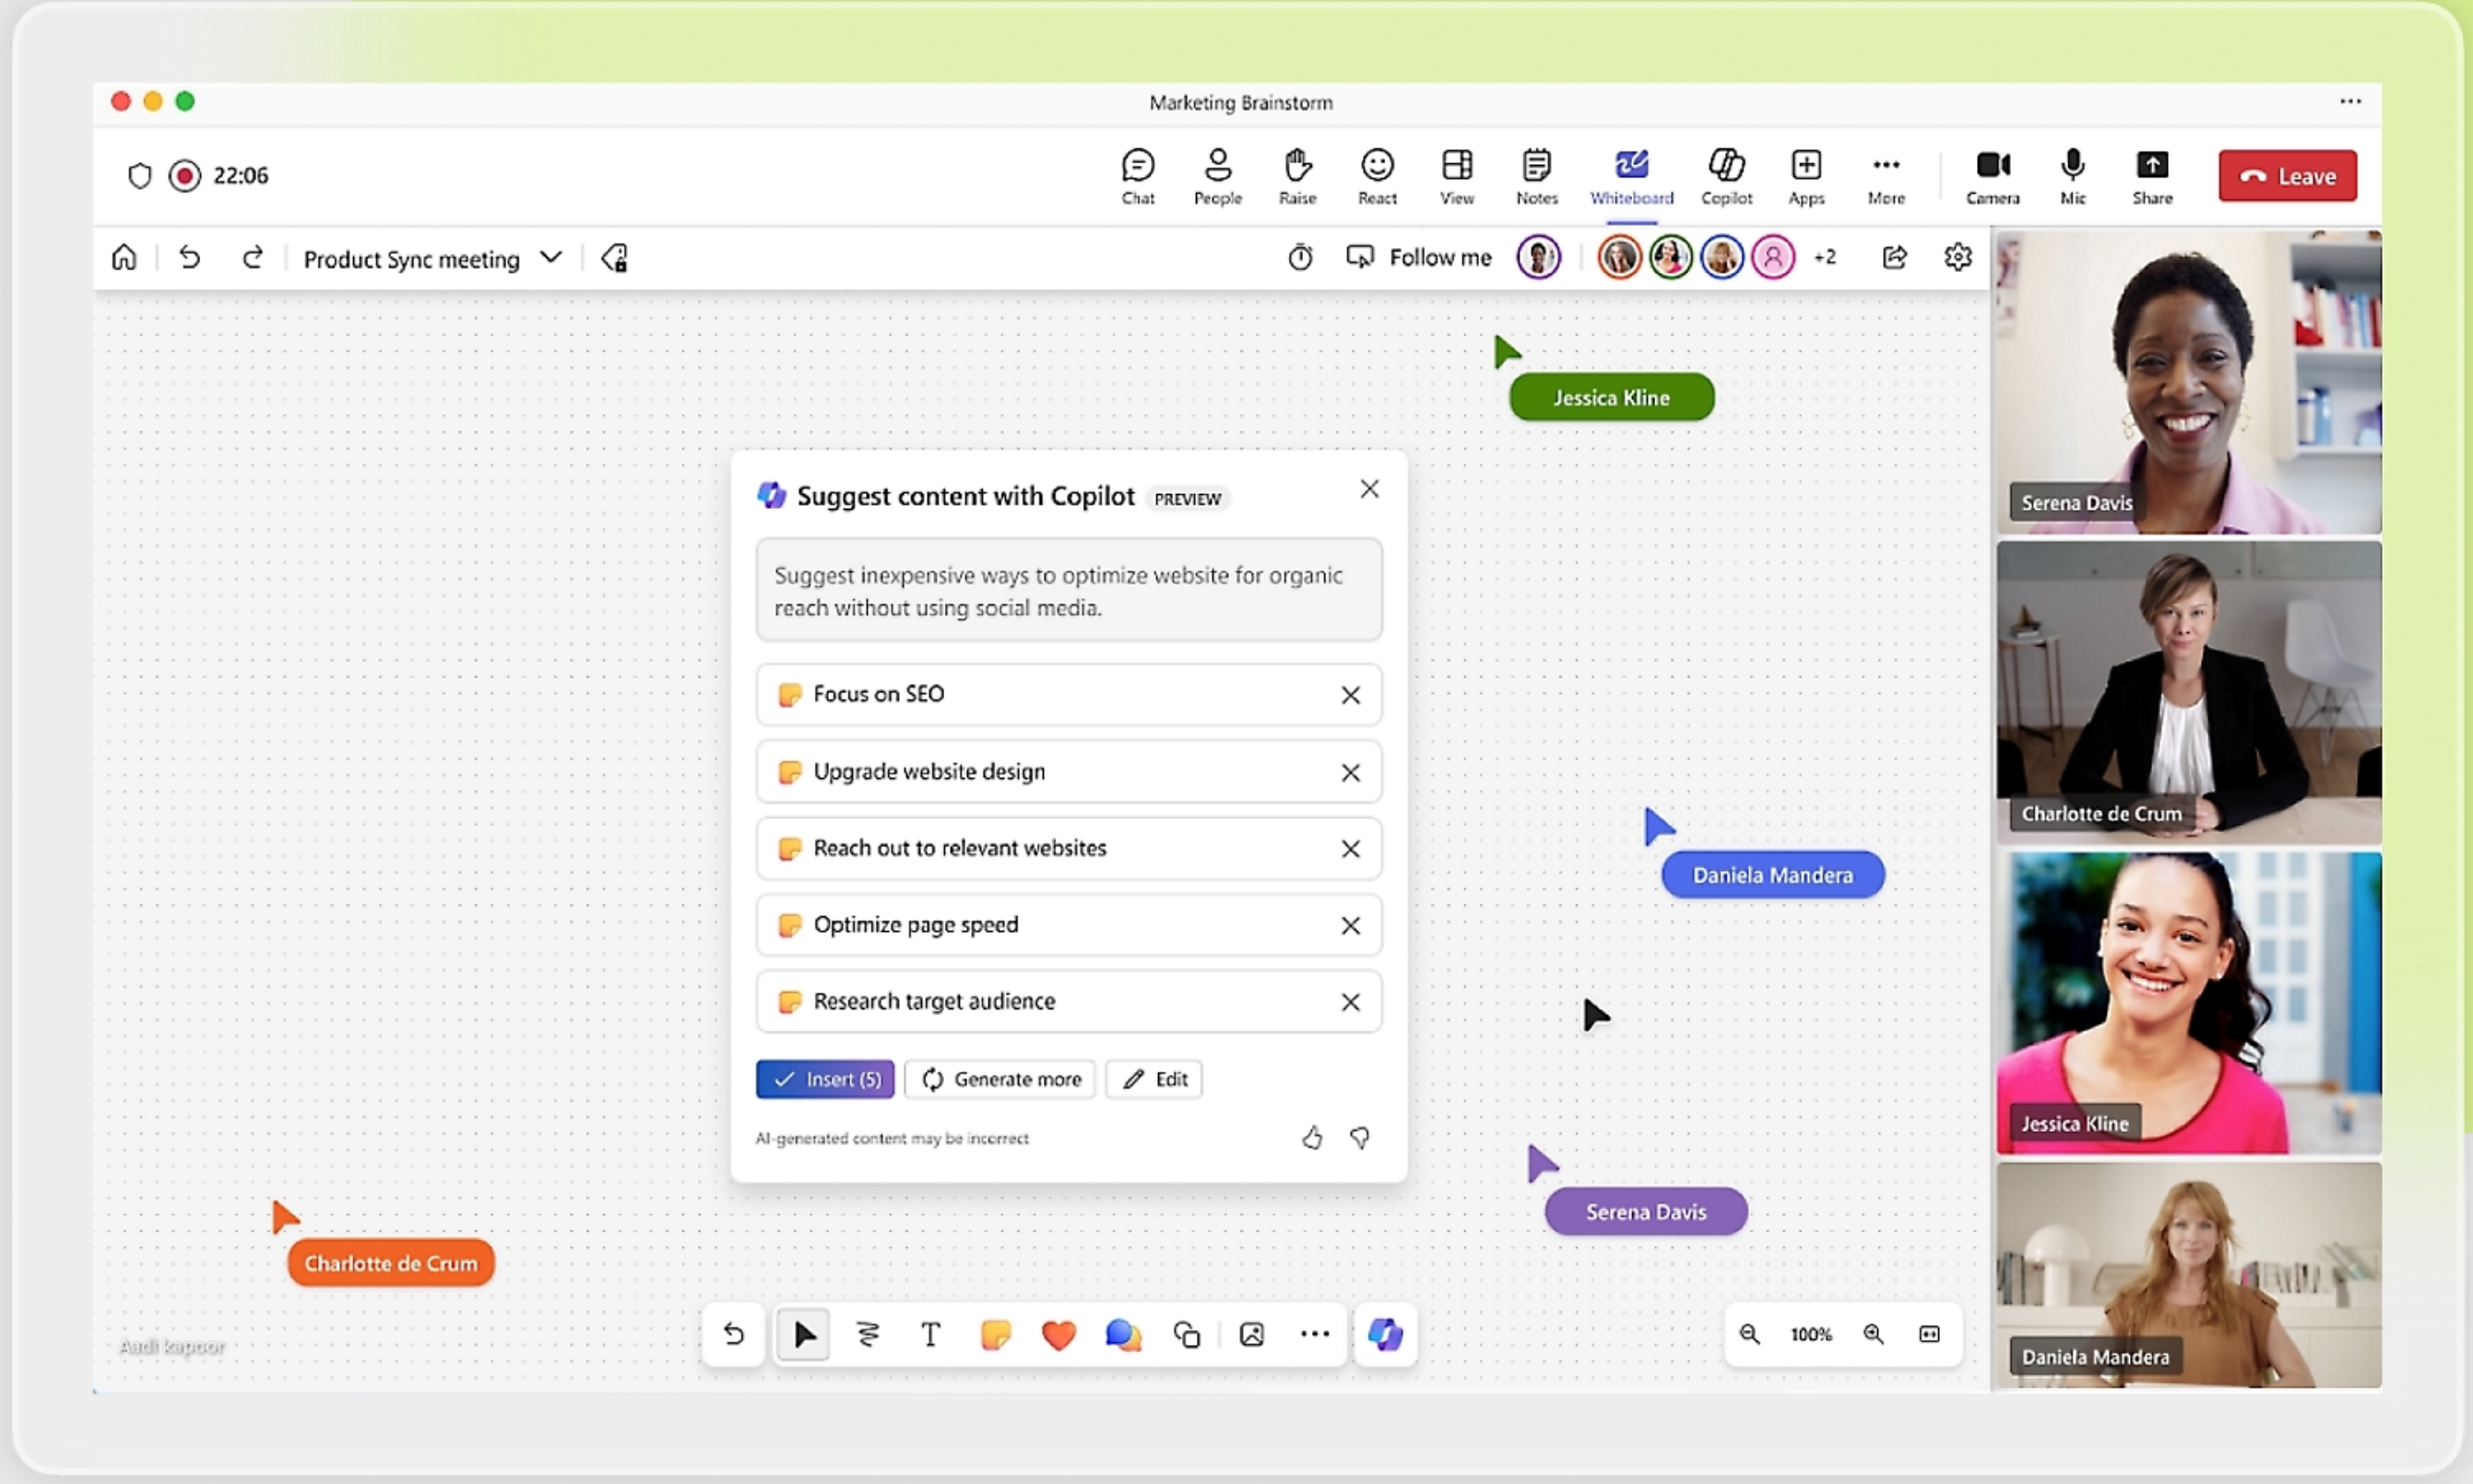Open whiteboard settings gear
Screen dimensions: 2473x1484
(1958, 258)
